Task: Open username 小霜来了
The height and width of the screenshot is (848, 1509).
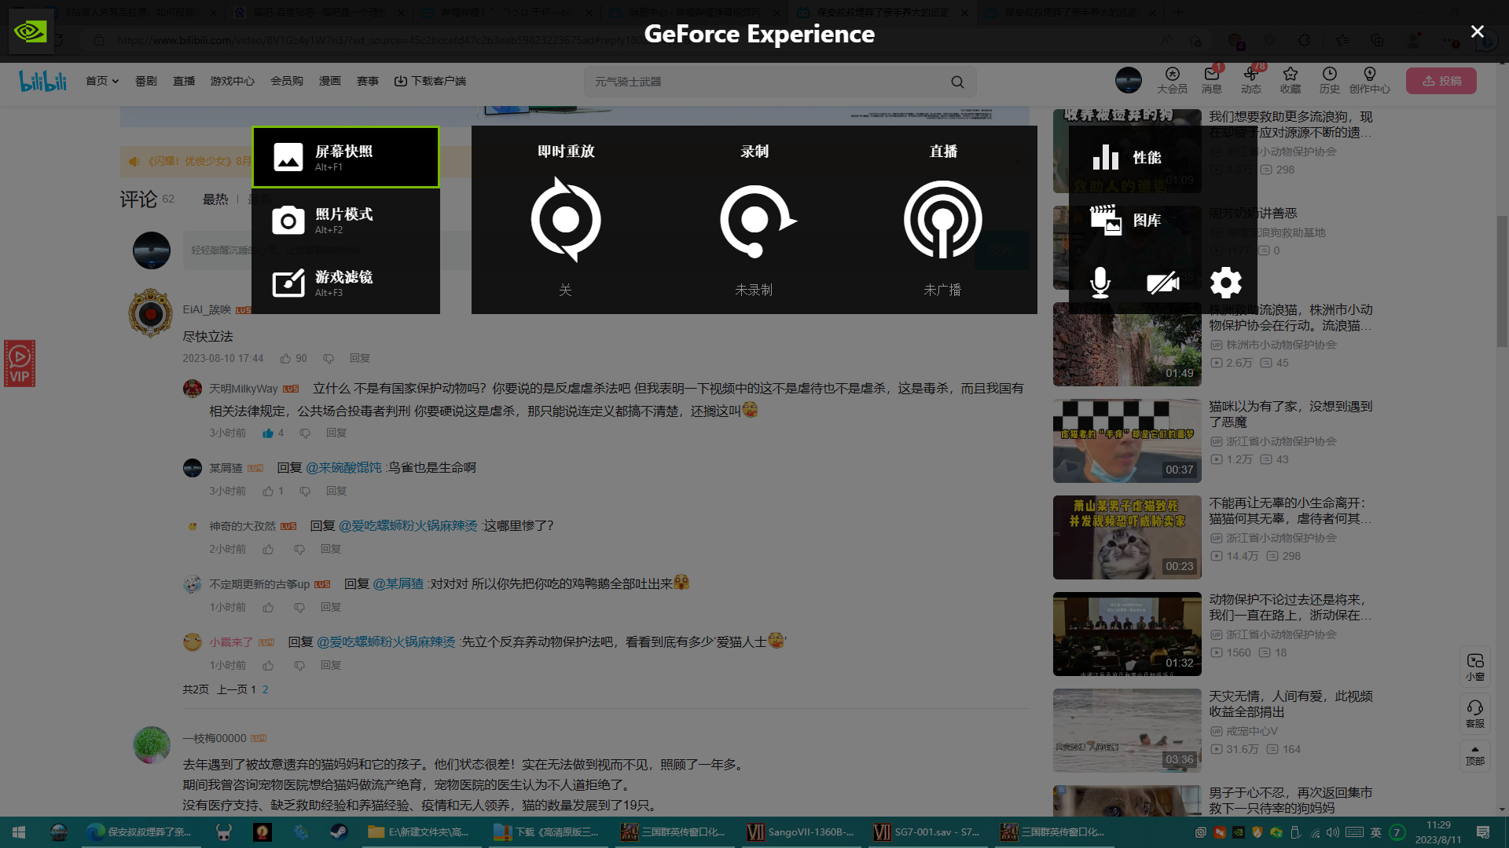Action: click(231, 641)
